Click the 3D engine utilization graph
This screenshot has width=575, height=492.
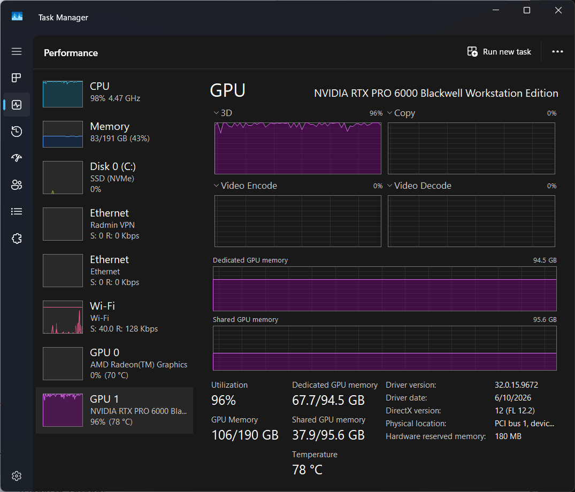(x=298, y=148)
